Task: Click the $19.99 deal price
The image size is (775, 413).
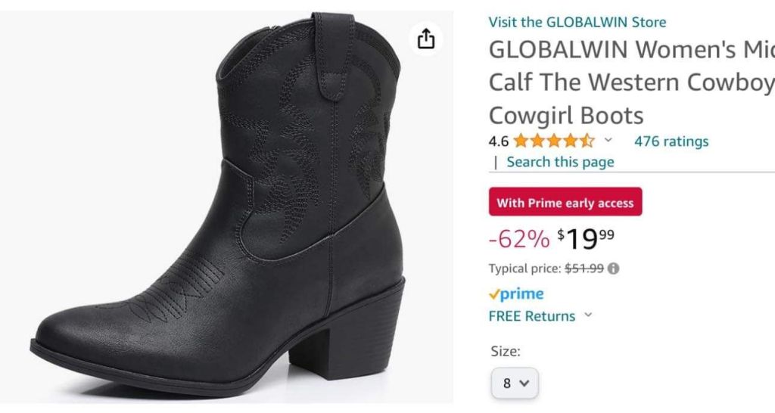Action: click(586, 238)
